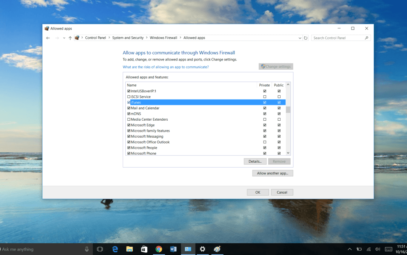Open File Explorer from the taskbar

(x=129, y=249)
